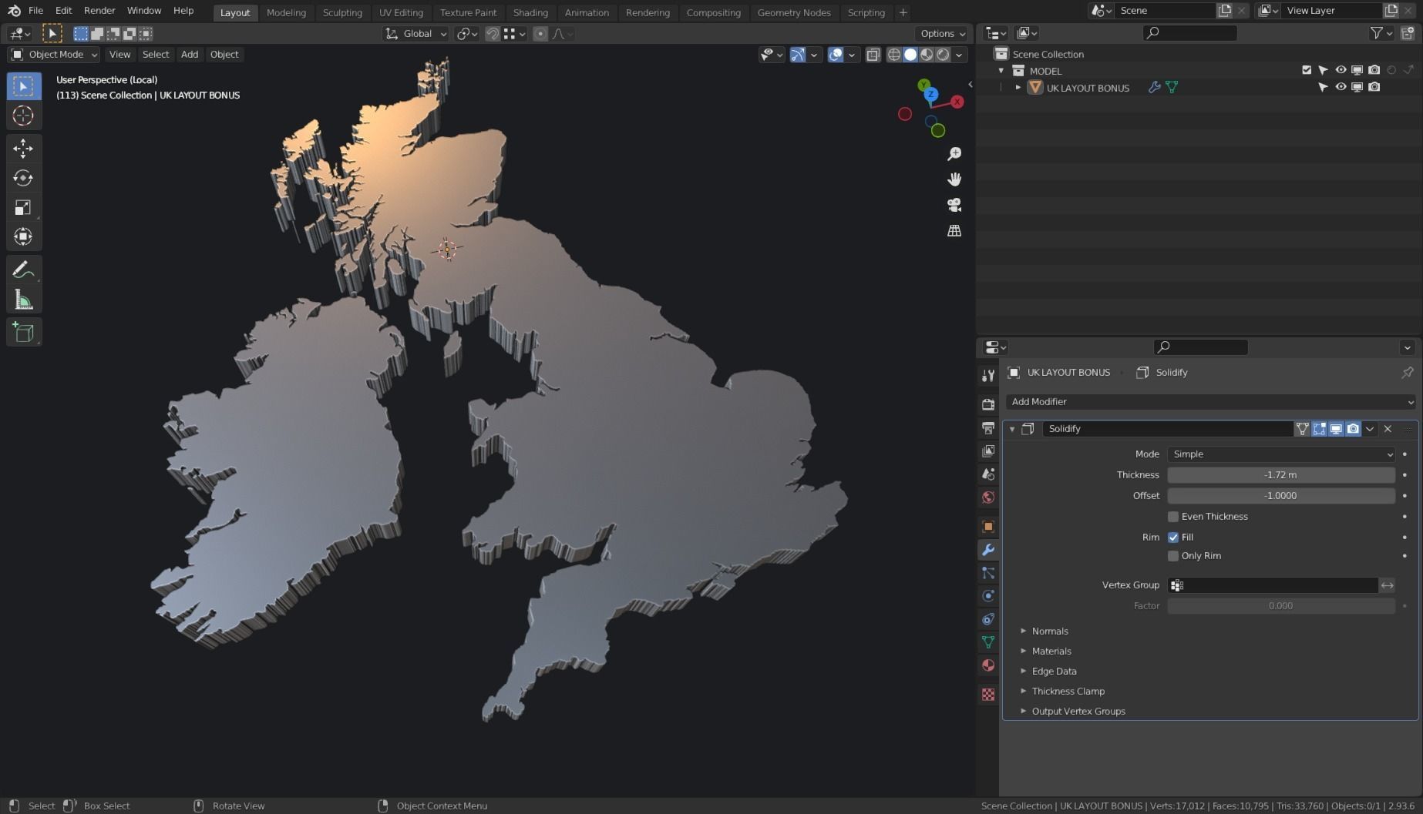Switch to the Geometry Nodes workspace tab
1423x814 pixels.
(794, 12)
